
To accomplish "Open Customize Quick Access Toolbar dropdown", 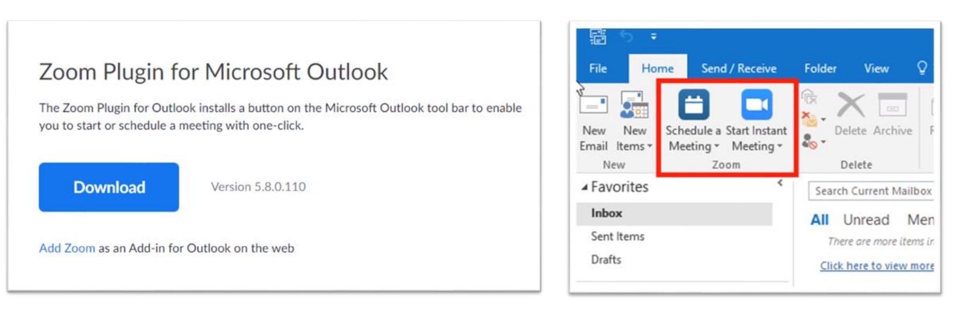I will point(654,37).
